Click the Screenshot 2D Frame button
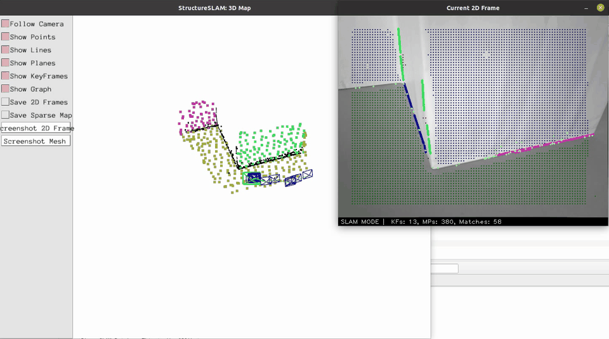 [x=36, y=128]
